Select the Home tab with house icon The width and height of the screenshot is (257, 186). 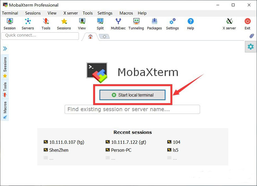tap(90, 36)
